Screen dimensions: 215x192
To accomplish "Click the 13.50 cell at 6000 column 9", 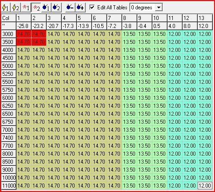I will click(144, 98).
